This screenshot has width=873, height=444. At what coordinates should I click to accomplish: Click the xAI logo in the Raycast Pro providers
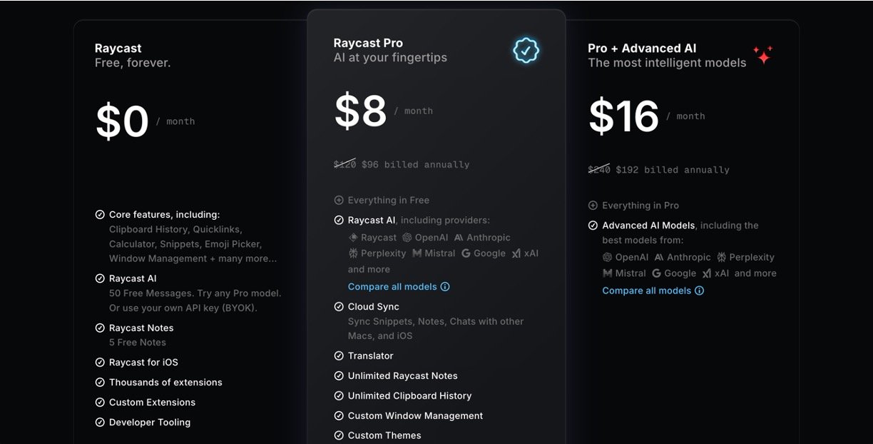(516, 253)
